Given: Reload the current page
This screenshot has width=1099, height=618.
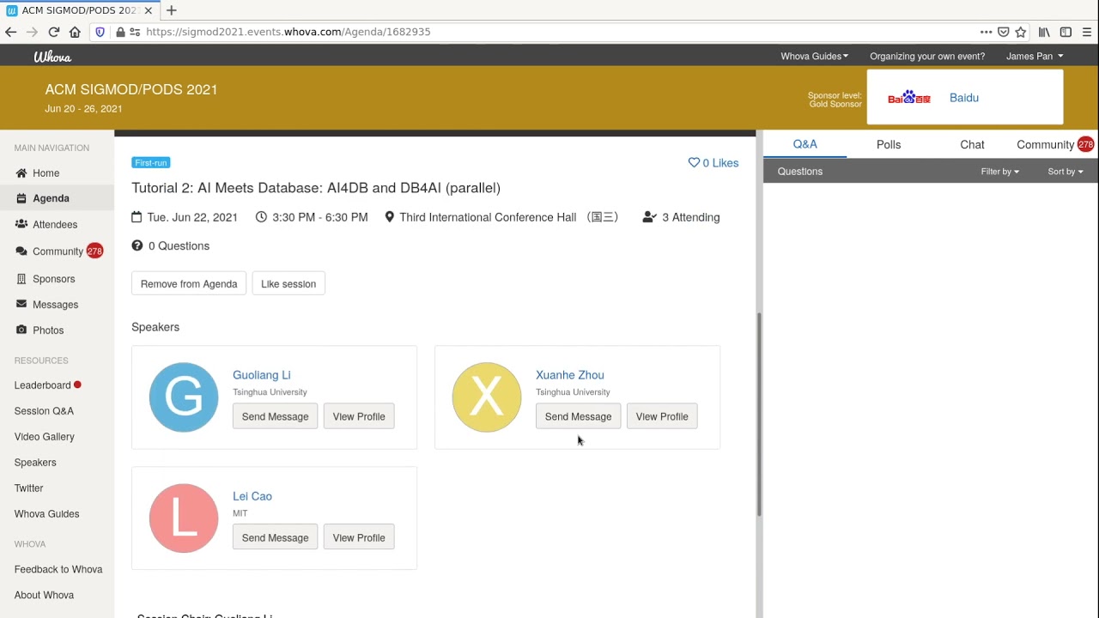Looking at the screenshot, I should [x=53, y=32].
